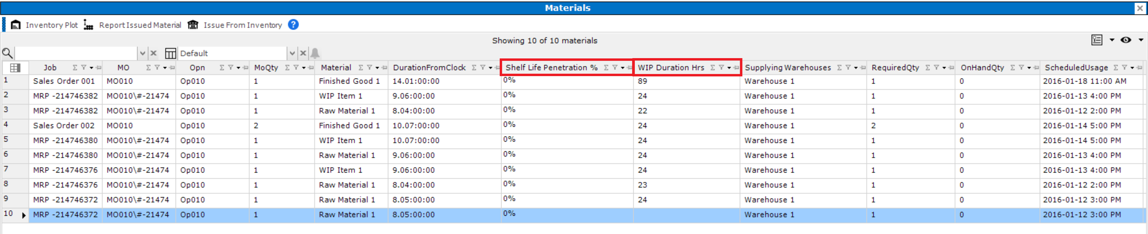The width and height of the screenshot is (1148, 234).
Task: Click the DurationFromClock column filter icon
Action: (483, 68)
